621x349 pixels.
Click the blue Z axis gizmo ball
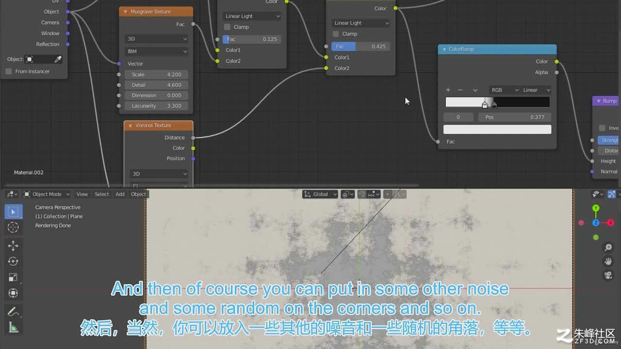596,223
